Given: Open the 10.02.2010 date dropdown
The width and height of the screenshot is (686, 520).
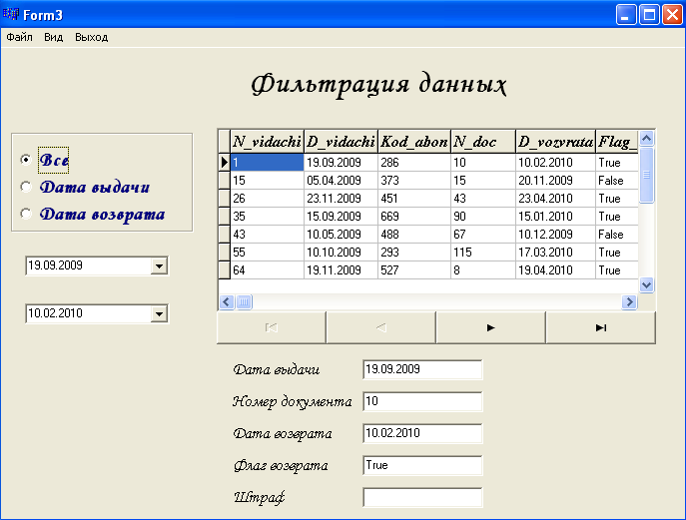Looking at the screenshot, I should [158, 314].
